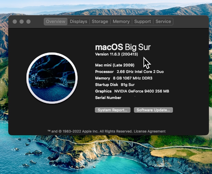The width and height of the screenshot is (212, 174).
Task: Click the NVIDIA GeForce 9400 256 MB value
Action: pos(142,91)
